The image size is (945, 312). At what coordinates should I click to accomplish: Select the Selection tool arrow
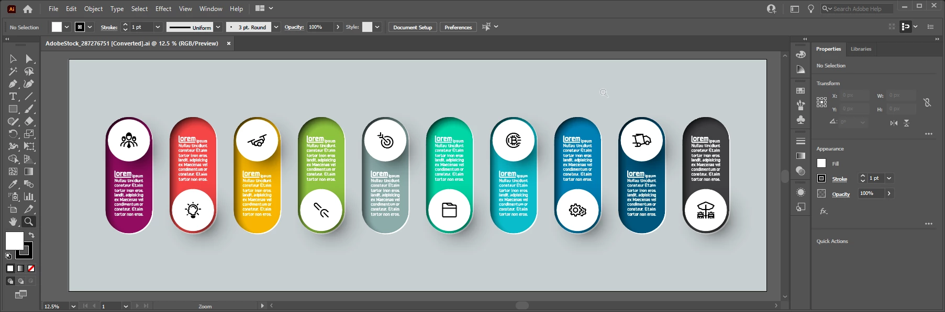pos(13,59)
